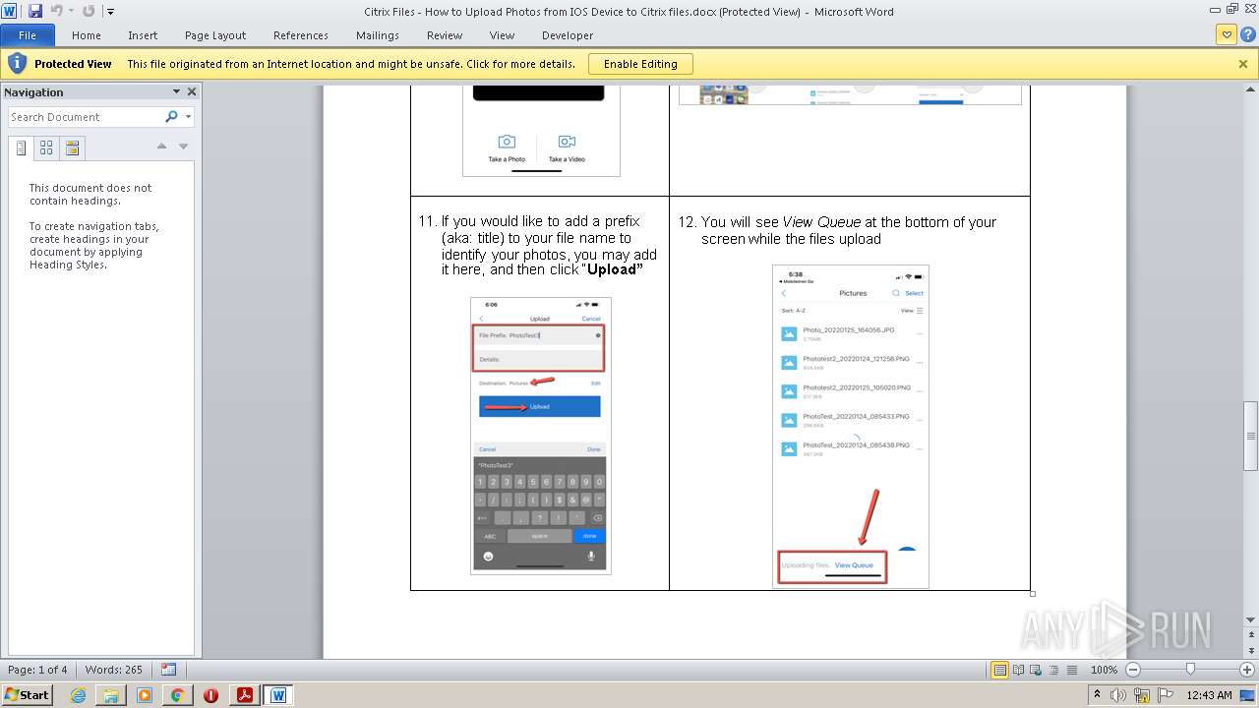Open the References ribbon tab
This screenshot has height=708, width=1259.
[x=301, y=35]
